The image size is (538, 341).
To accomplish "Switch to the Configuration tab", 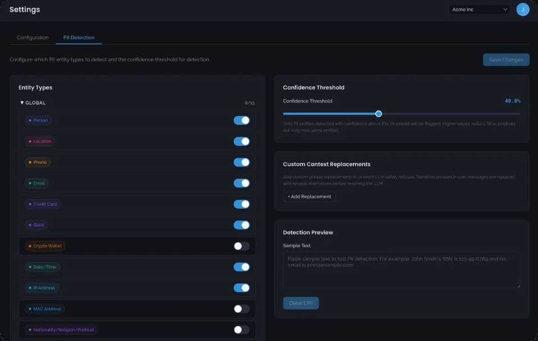I will [33, 38].
